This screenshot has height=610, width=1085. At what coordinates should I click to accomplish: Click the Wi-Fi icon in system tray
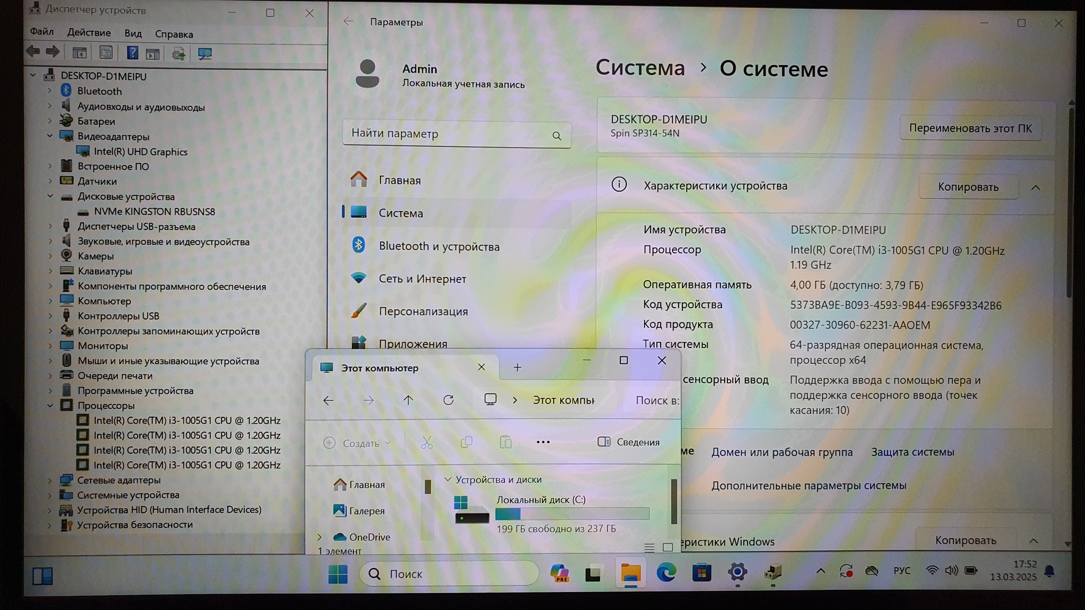(931, 571)
